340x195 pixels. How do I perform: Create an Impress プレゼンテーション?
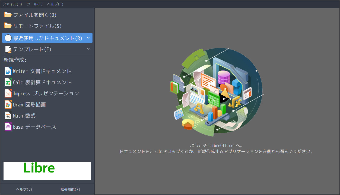[x=46, y=93]
